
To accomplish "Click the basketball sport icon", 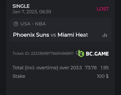I will [x=16, y=24].
